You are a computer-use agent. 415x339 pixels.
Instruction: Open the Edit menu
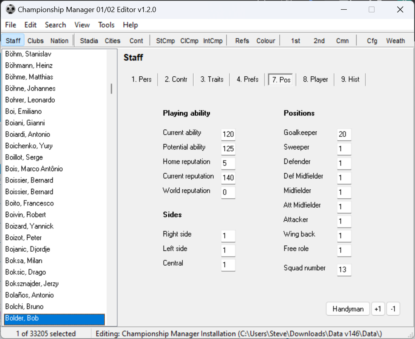(x=31, y=25)
